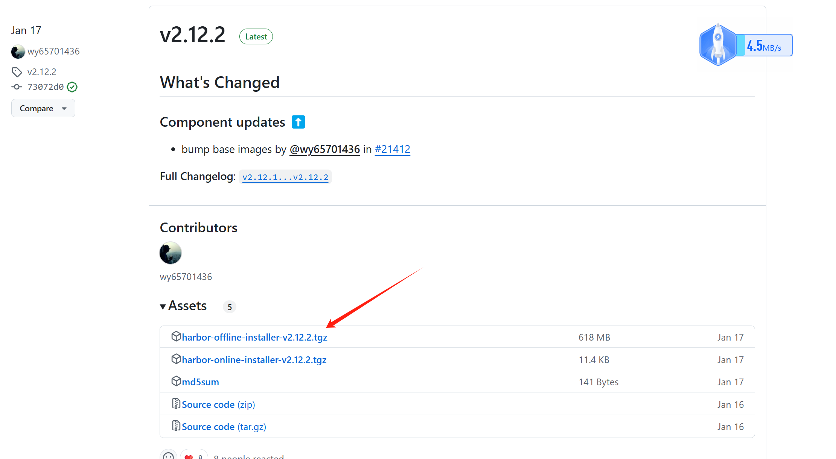Click the blue up-arrow emoji icon
836x459 pixels.
click(x=298, y=122)
